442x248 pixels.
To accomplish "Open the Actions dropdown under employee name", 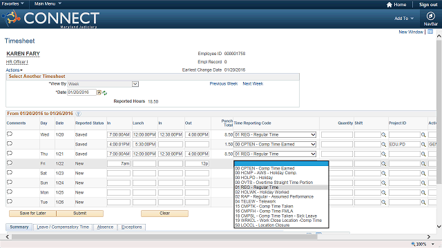I will pos(14,70).
